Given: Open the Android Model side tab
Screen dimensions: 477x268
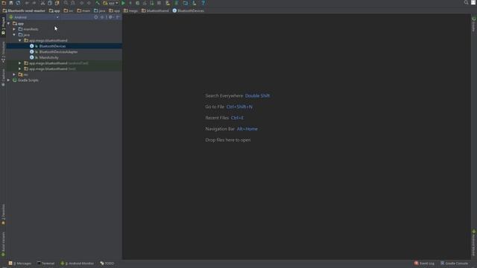Looking at the screenshot, I should coord(474,243).
